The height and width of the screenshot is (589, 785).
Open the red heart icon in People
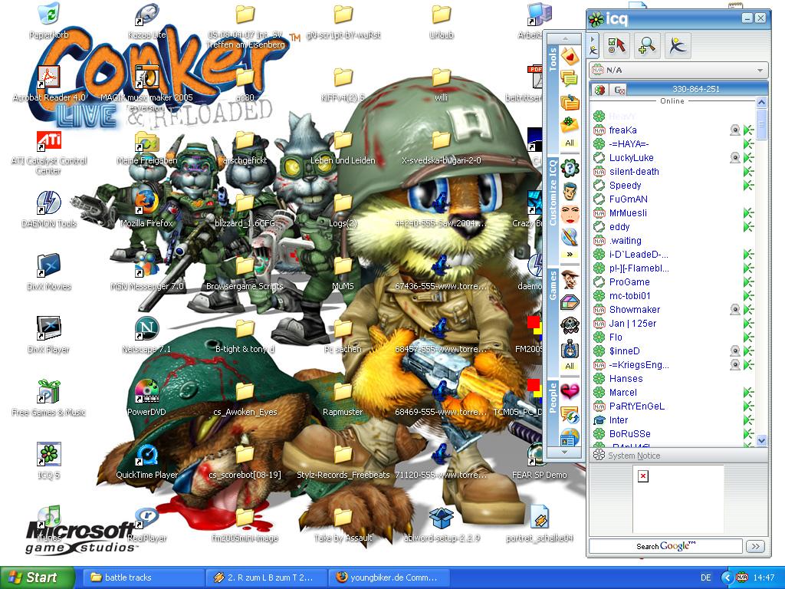coord(570,390)
